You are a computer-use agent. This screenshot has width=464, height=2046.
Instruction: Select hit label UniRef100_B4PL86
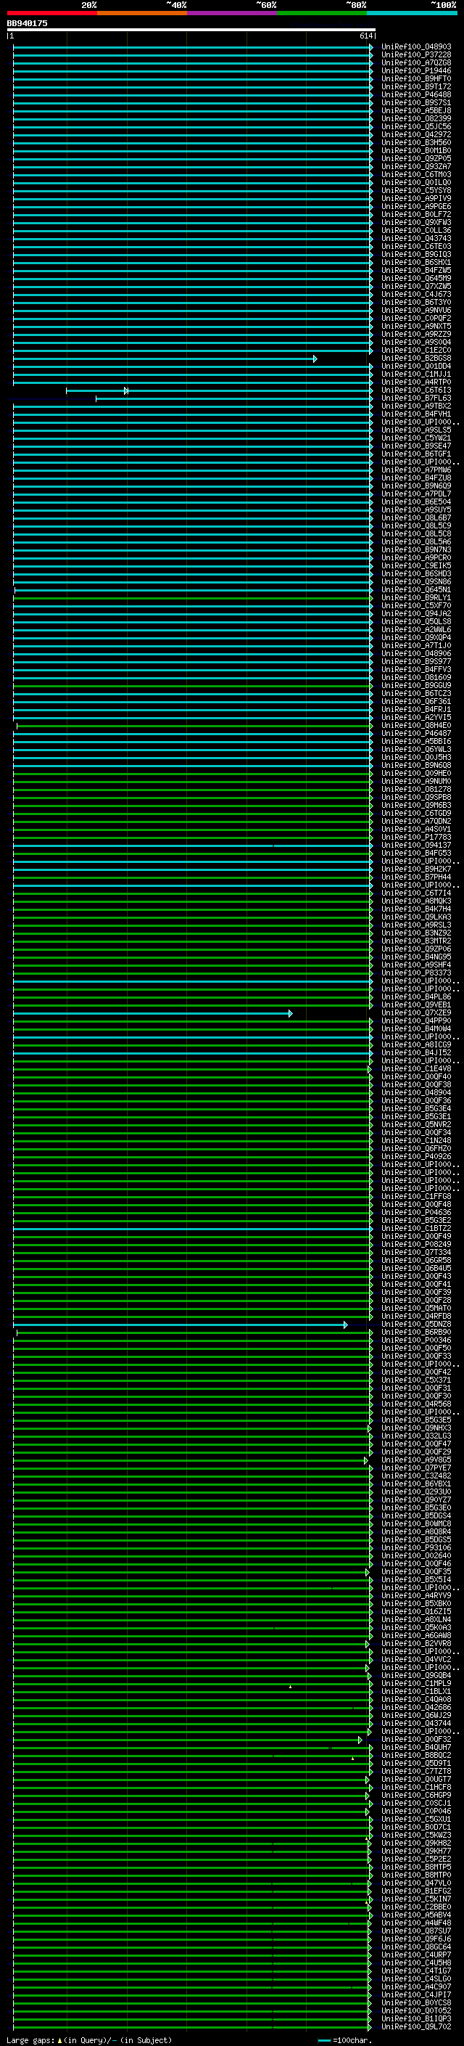tap(416, 997)
